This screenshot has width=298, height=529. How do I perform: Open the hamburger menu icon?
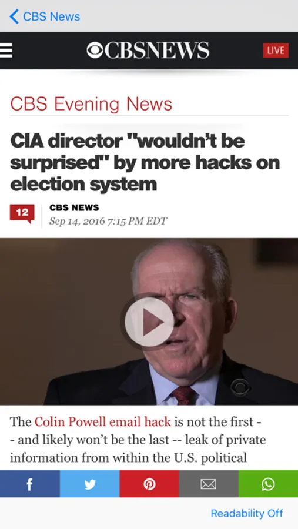click(6, 51)
